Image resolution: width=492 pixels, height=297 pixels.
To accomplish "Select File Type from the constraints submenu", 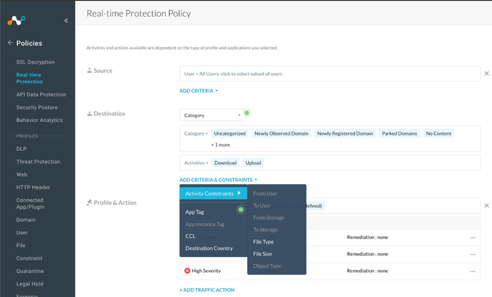I will [x=263, y=242].
